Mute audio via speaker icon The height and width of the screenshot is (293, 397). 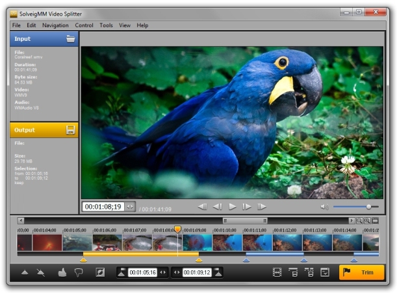pos(324,207)
